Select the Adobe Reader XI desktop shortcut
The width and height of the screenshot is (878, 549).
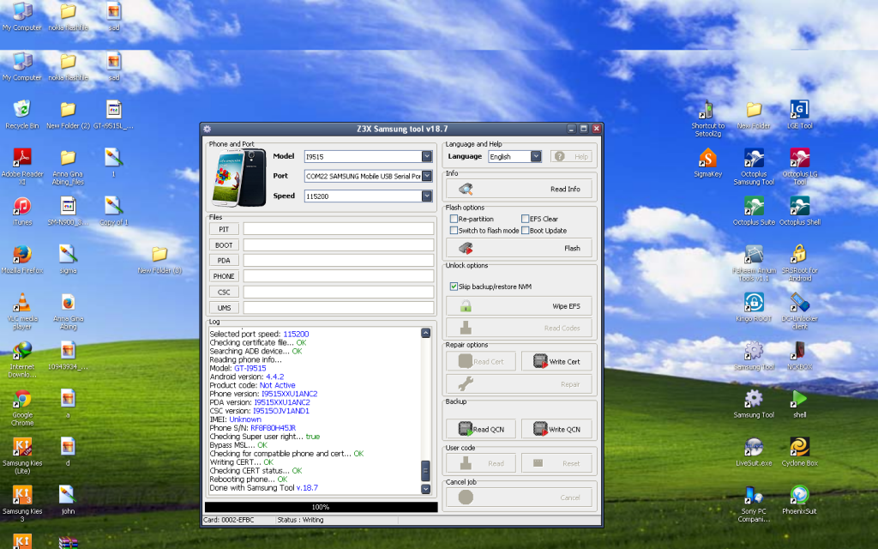[21, 166]
